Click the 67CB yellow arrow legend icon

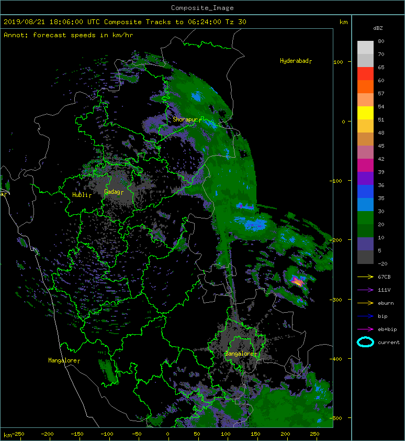[x=365, y=277]
